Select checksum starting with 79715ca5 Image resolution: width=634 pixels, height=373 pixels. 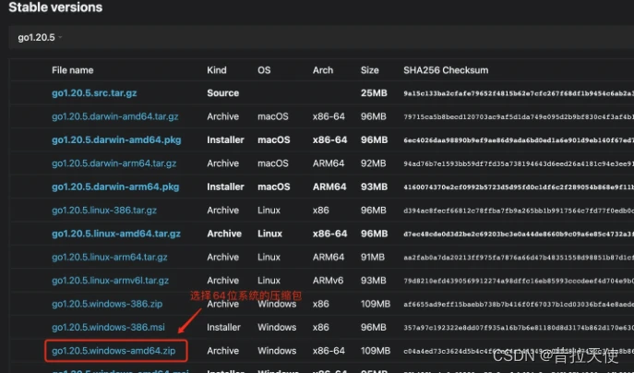[519, 117]
